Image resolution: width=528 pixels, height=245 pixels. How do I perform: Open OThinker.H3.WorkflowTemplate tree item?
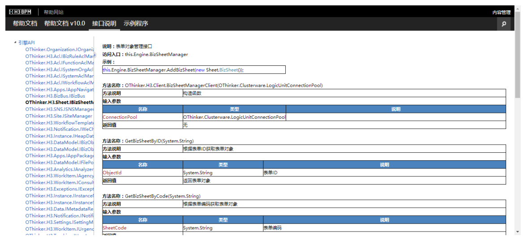tap(59, 123)
